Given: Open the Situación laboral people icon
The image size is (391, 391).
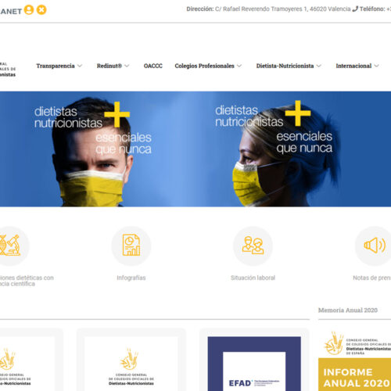Looking at the screenshot, I should (x=253, y=246).
